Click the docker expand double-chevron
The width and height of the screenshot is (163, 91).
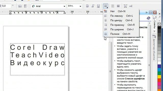(146, 12)
